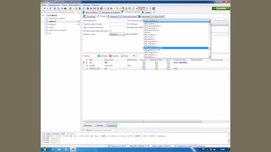Click the Помощь button below columns

tap(88, 125)
